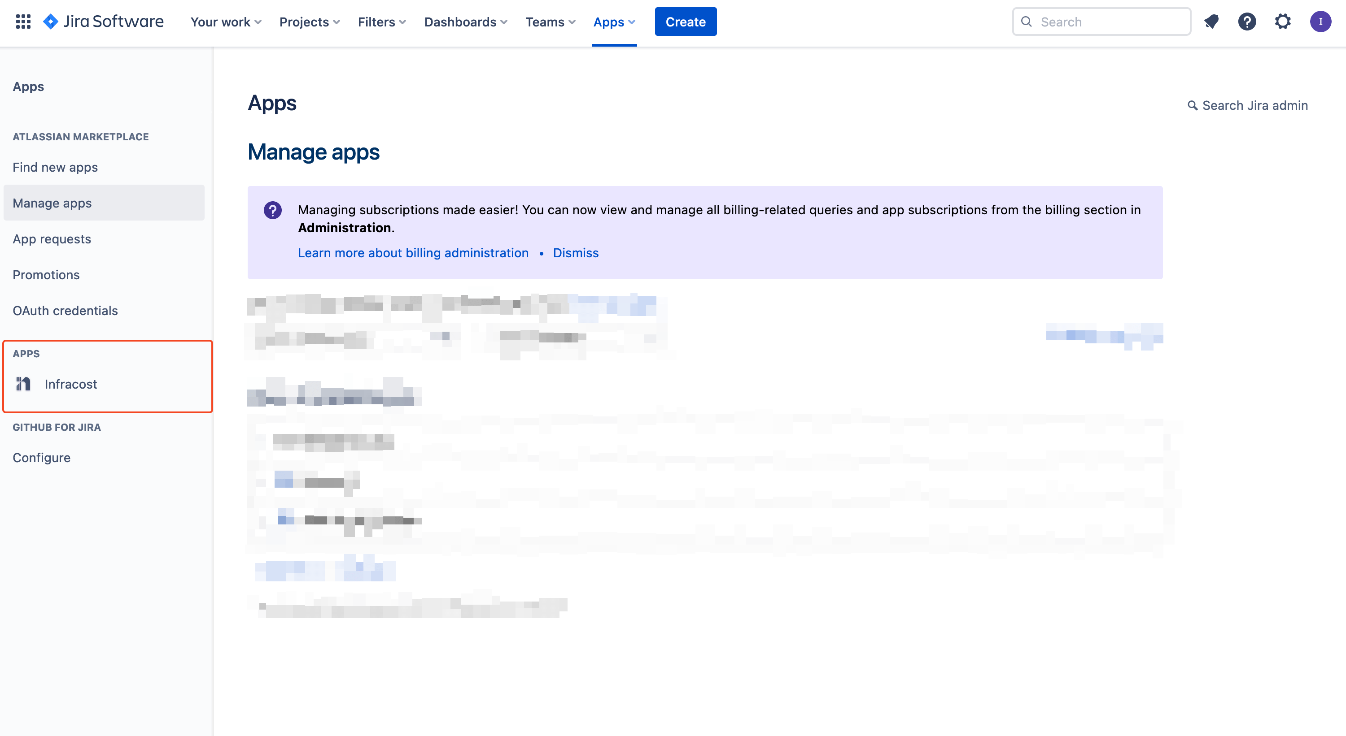Open the Filters dropdown
The image size is (1346, 736).
(x=381, y=22)
